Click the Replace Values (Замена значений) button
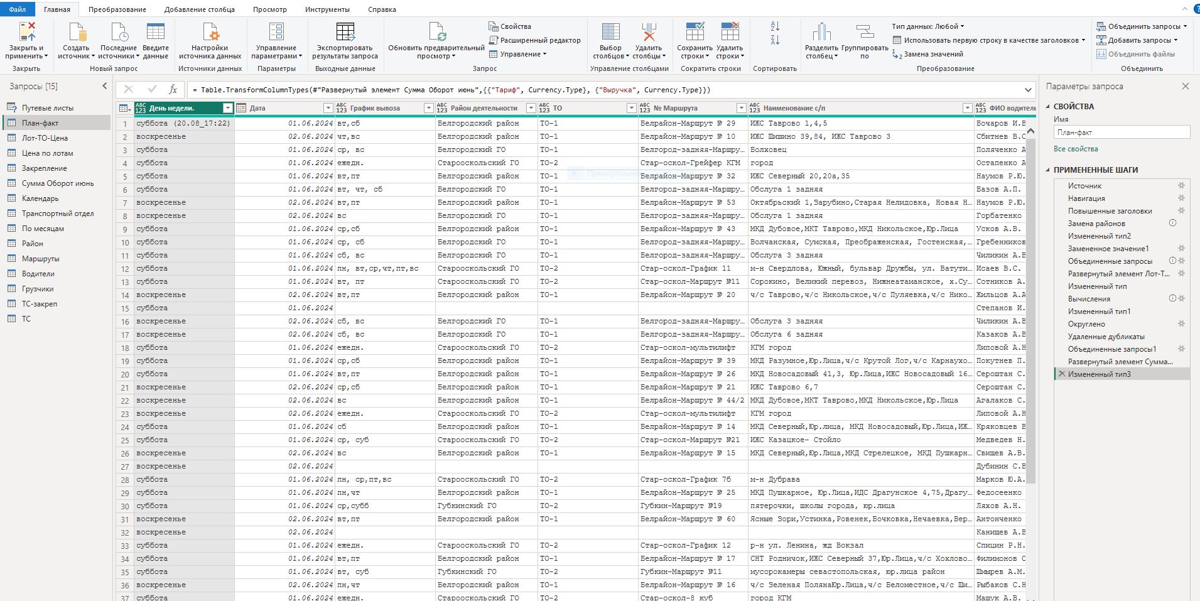 click(927, 54)
